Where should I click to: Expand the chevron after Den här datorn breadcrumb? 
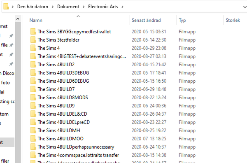53,7
